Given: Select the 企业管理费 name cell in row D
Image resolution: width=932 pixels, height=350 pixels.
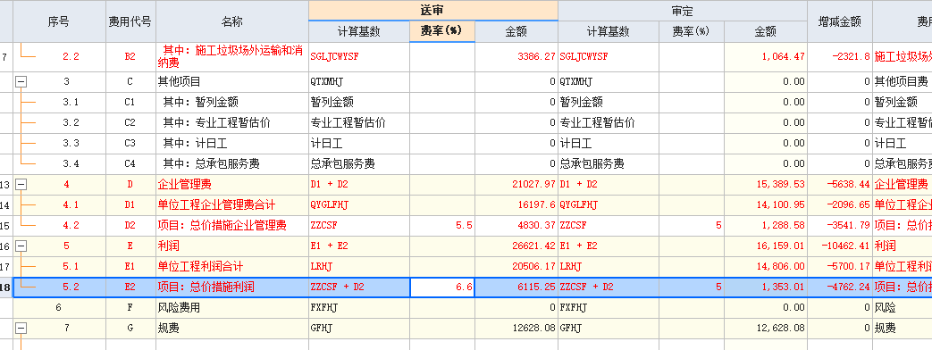Looking at the screenshot, I should tap(232, 185).
